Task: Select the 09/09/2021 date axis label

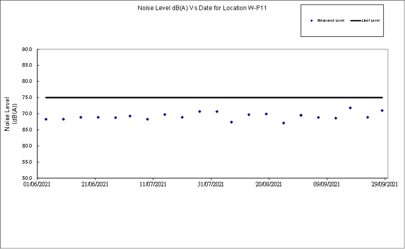Action: [x=327, y=185]
